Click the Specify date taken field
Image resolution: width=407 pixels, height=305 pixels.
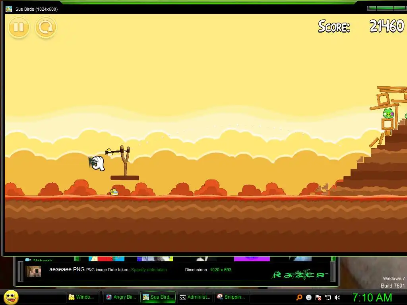click(x=149, y=270)
